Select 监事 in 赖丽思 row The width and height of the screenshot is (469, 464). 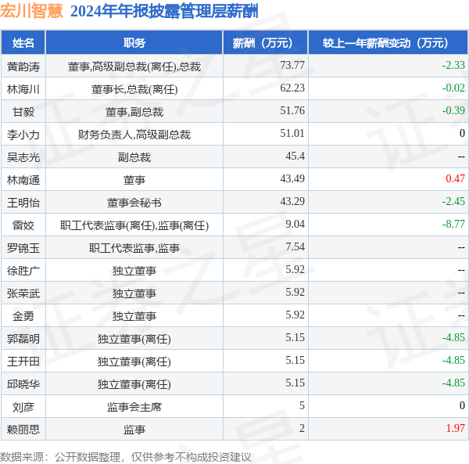coord(134,430)
